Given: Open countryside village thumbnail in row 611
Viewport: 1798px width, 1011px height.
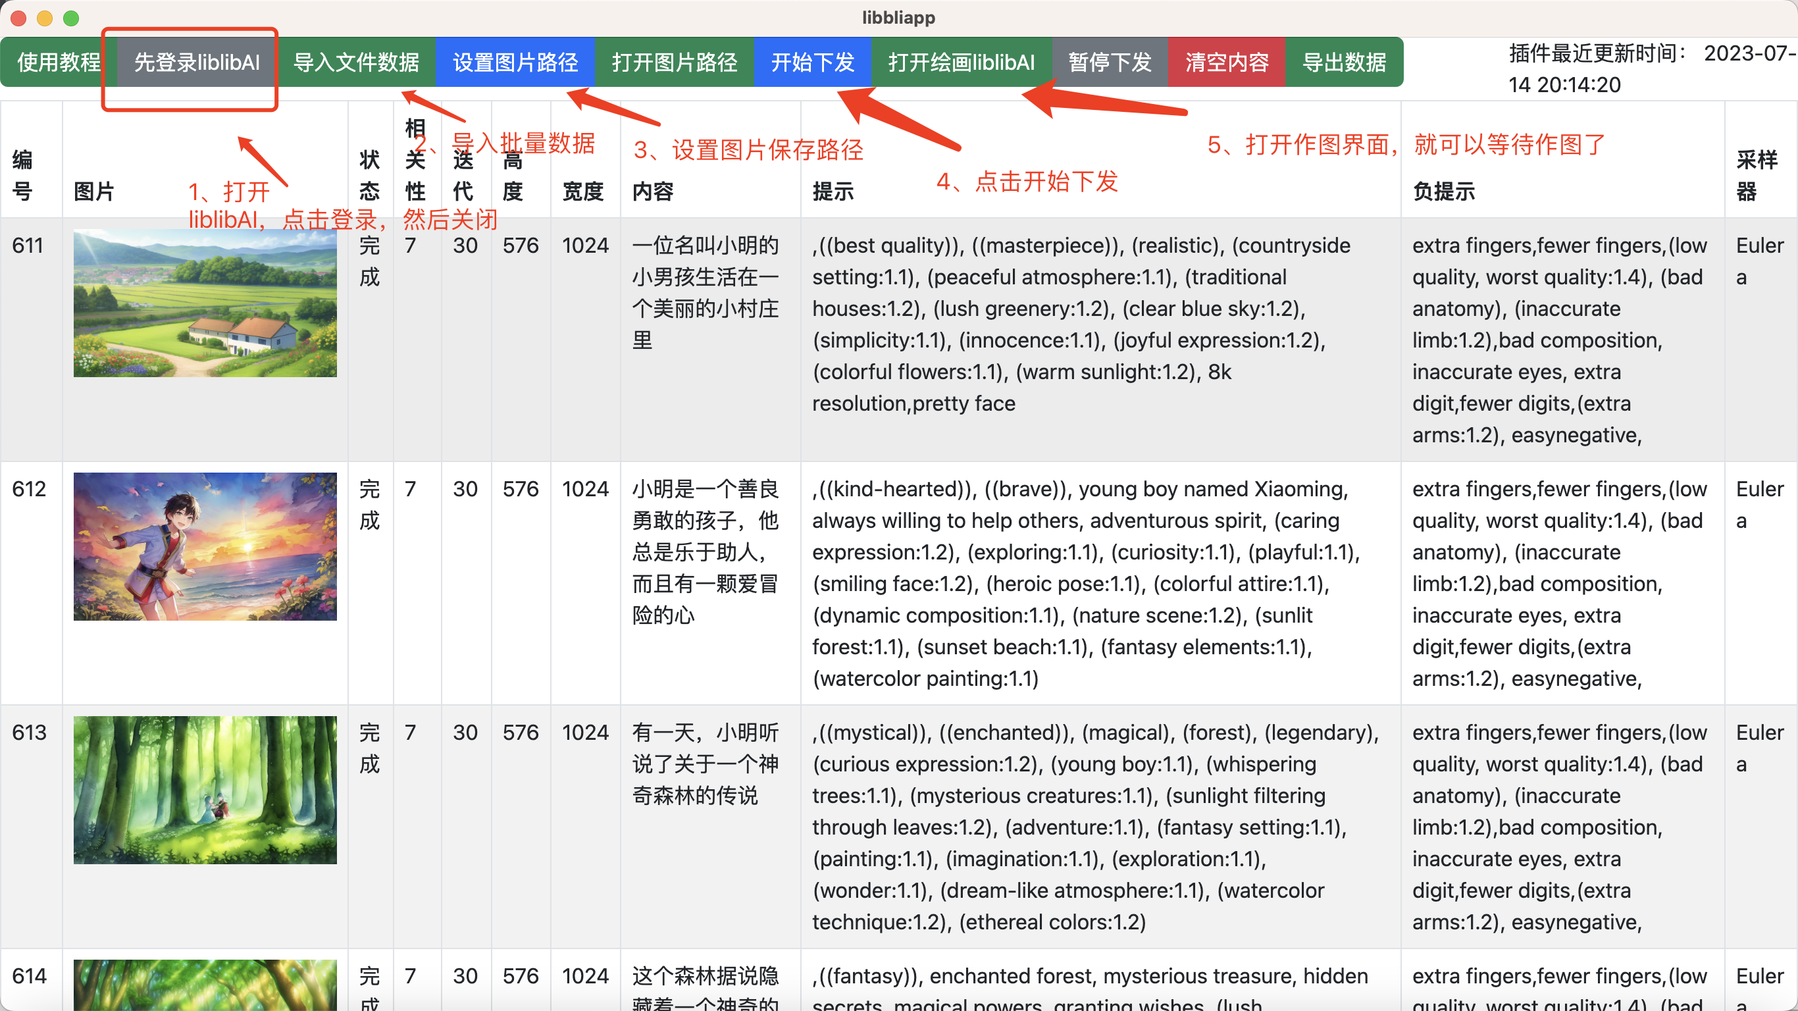Looking at the screenshot, I should (205, 303).
